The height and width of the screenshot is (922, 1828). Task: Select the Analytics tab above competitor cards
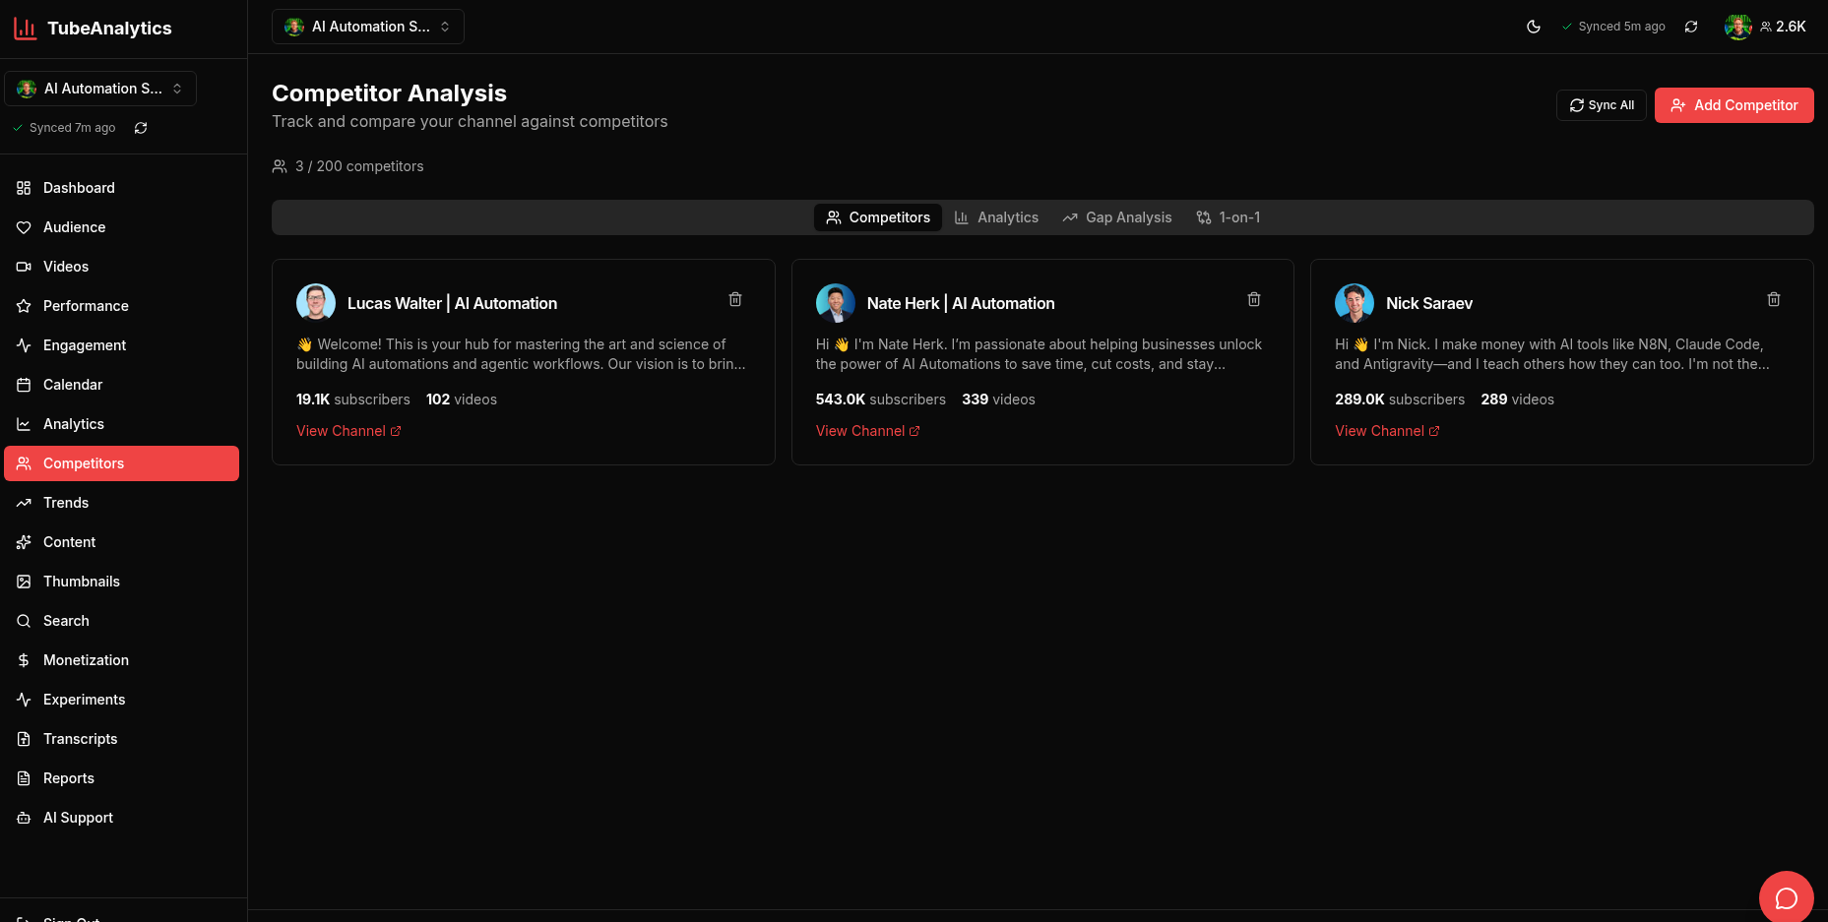pyautogui.click(x=996, y=217)
